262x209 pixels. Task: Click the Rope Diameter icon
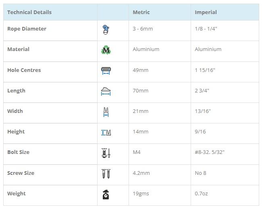pyautogui.click(x=106, y=29)
